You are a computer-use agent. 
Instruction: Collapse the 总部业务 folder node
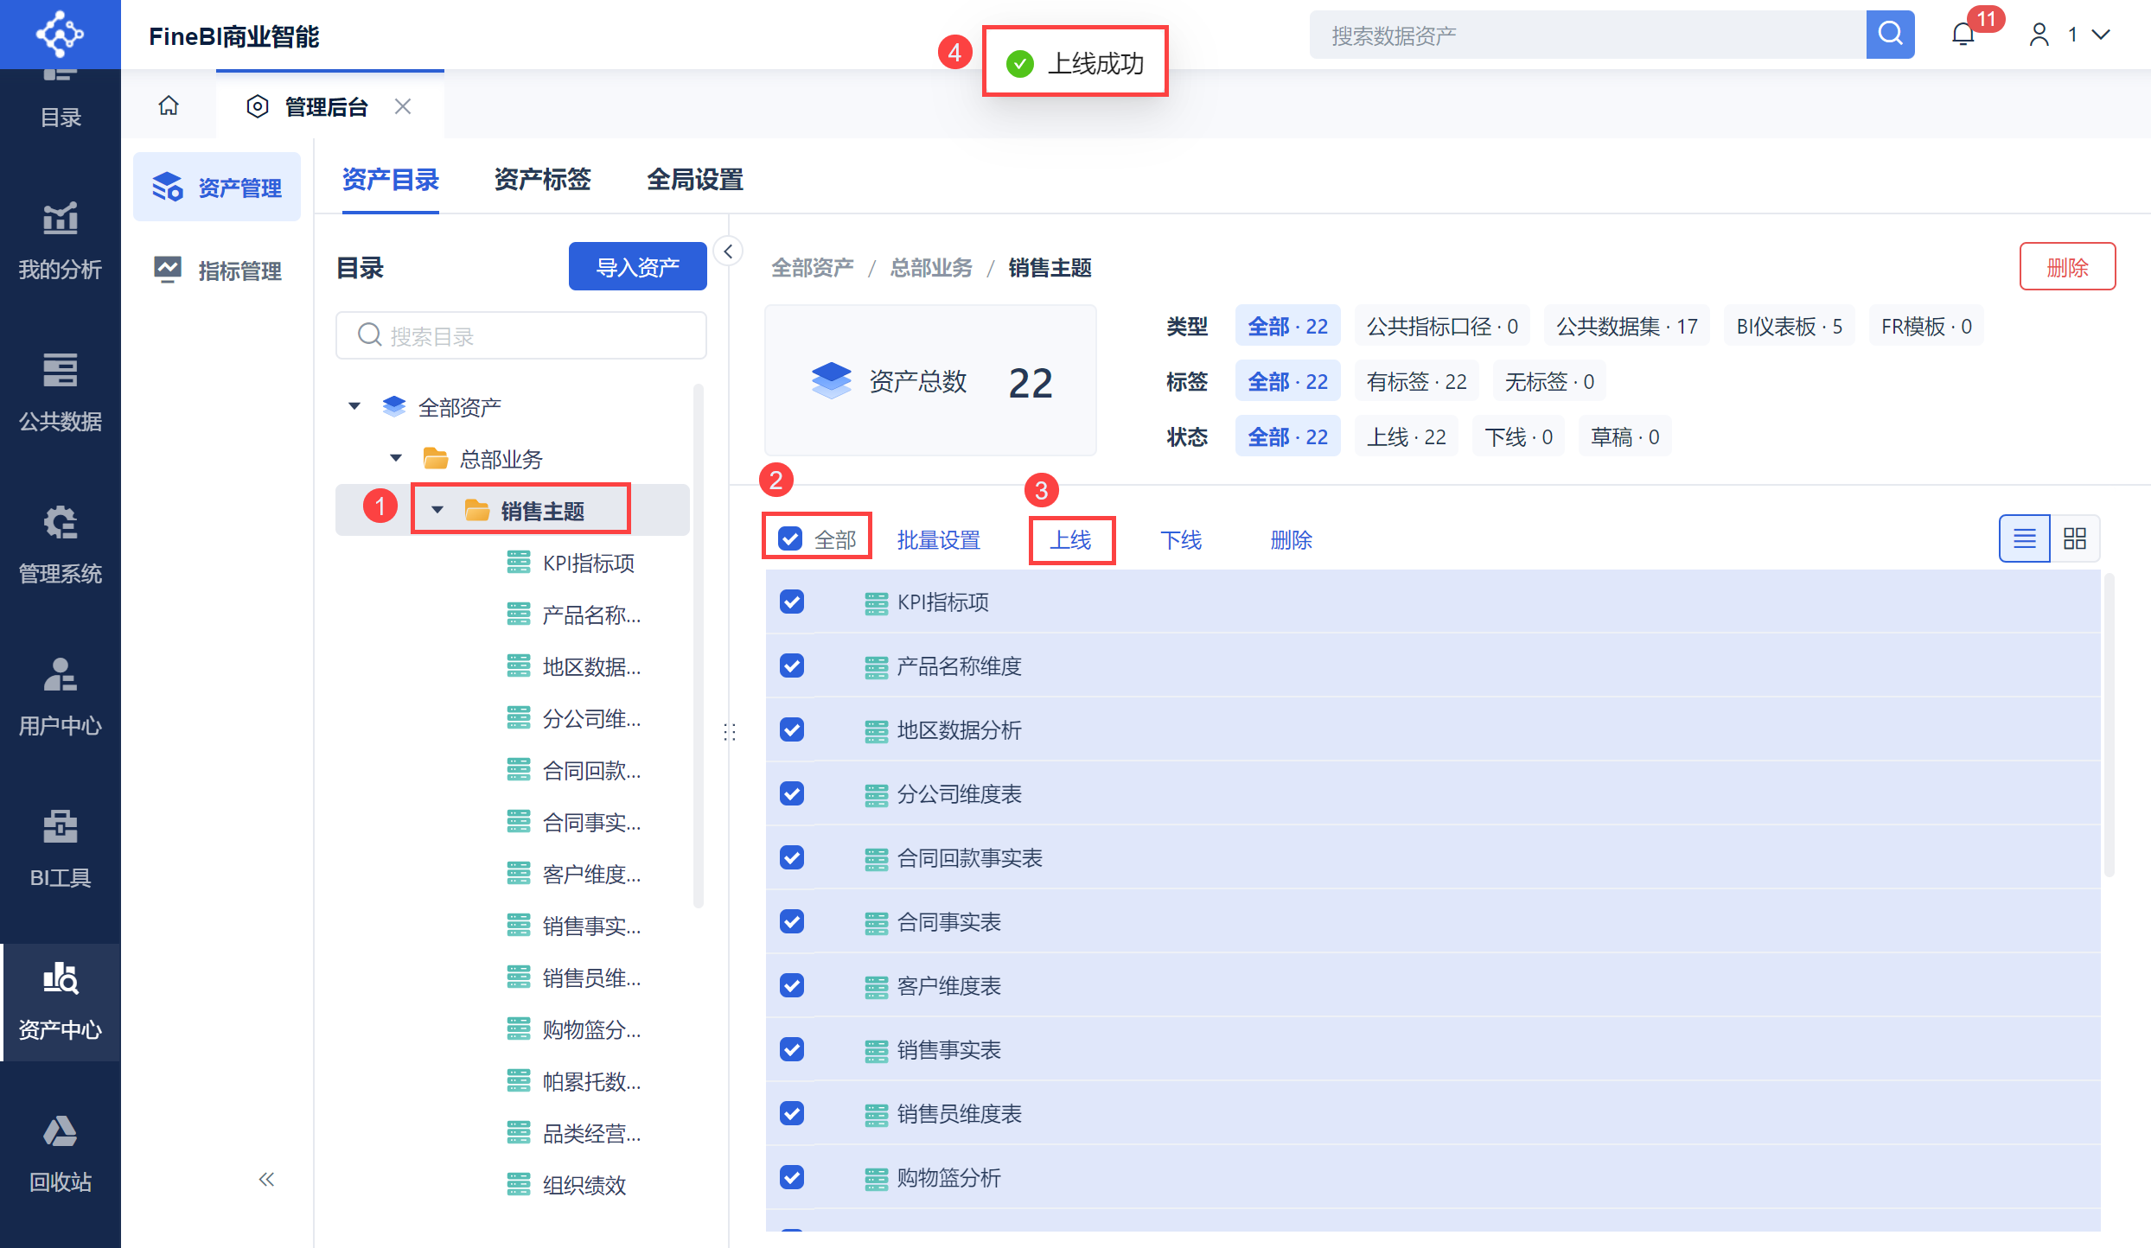(x=395, y=458)
